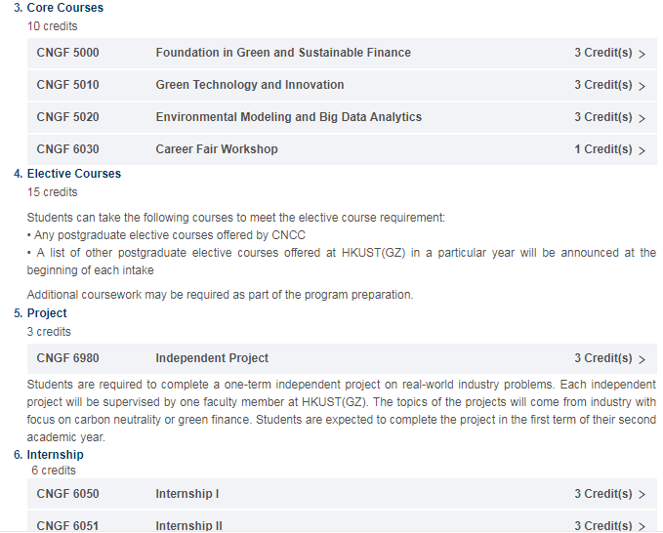This screenshot has width=663, height=533.
Task: Open Internship I course details
Action: point(187,494)
